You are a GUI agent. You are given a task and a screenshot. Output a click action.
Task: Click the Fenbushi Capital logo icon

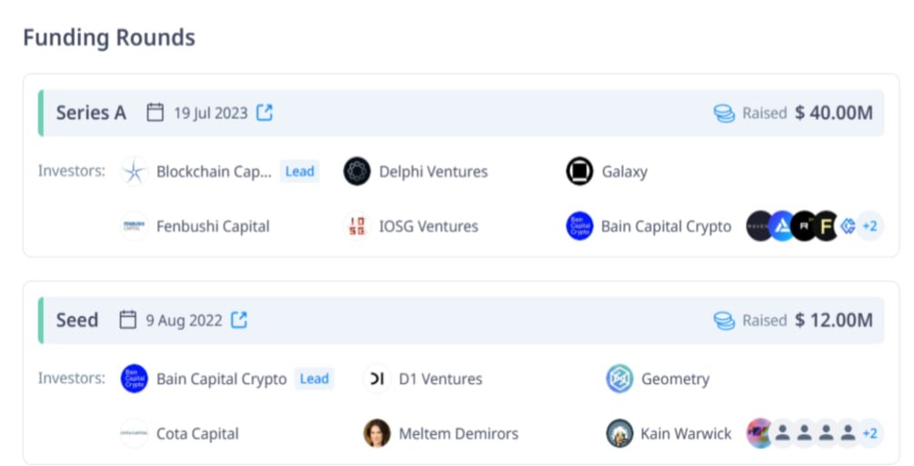134,226
